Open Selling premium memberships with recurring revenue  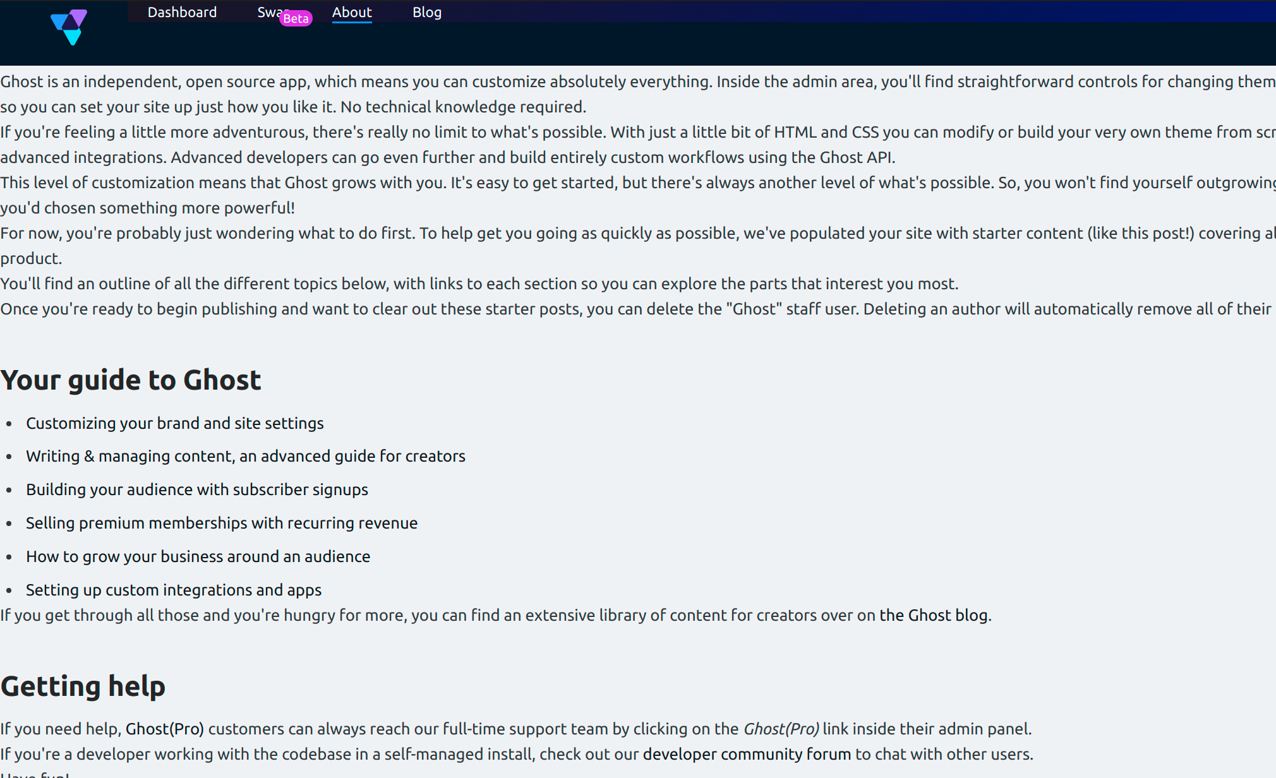[222, 523]
